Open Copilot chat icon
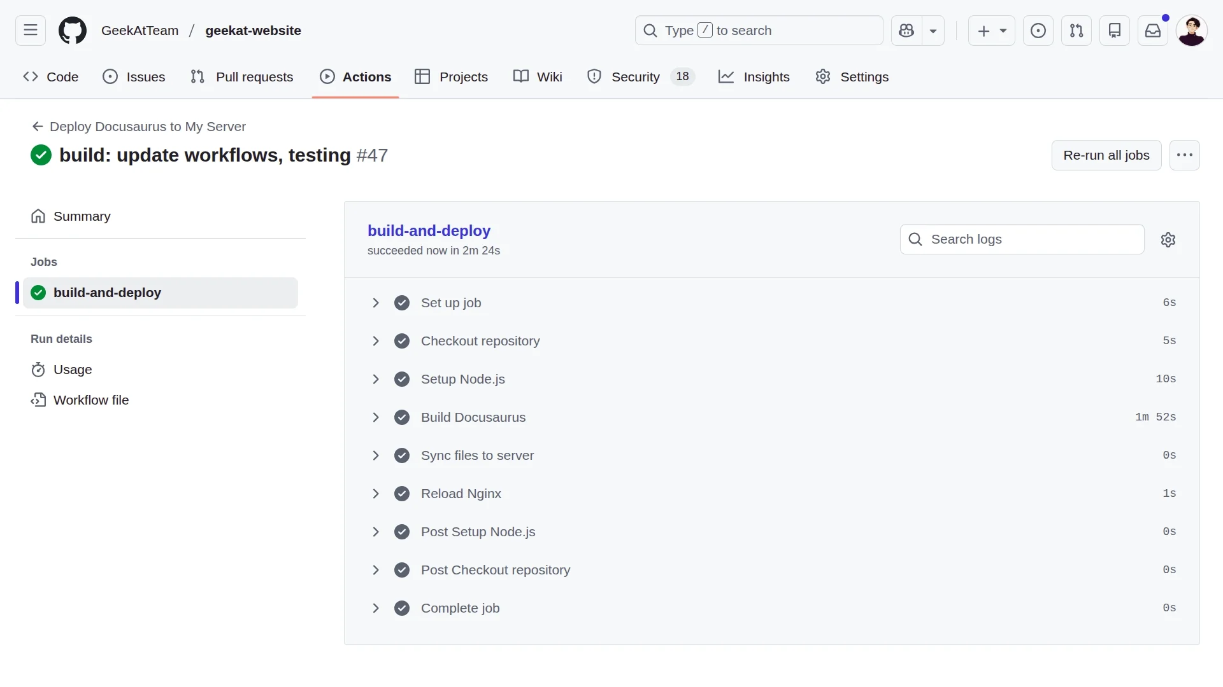This screenshot has width=1223, height=687. (906, 31)
